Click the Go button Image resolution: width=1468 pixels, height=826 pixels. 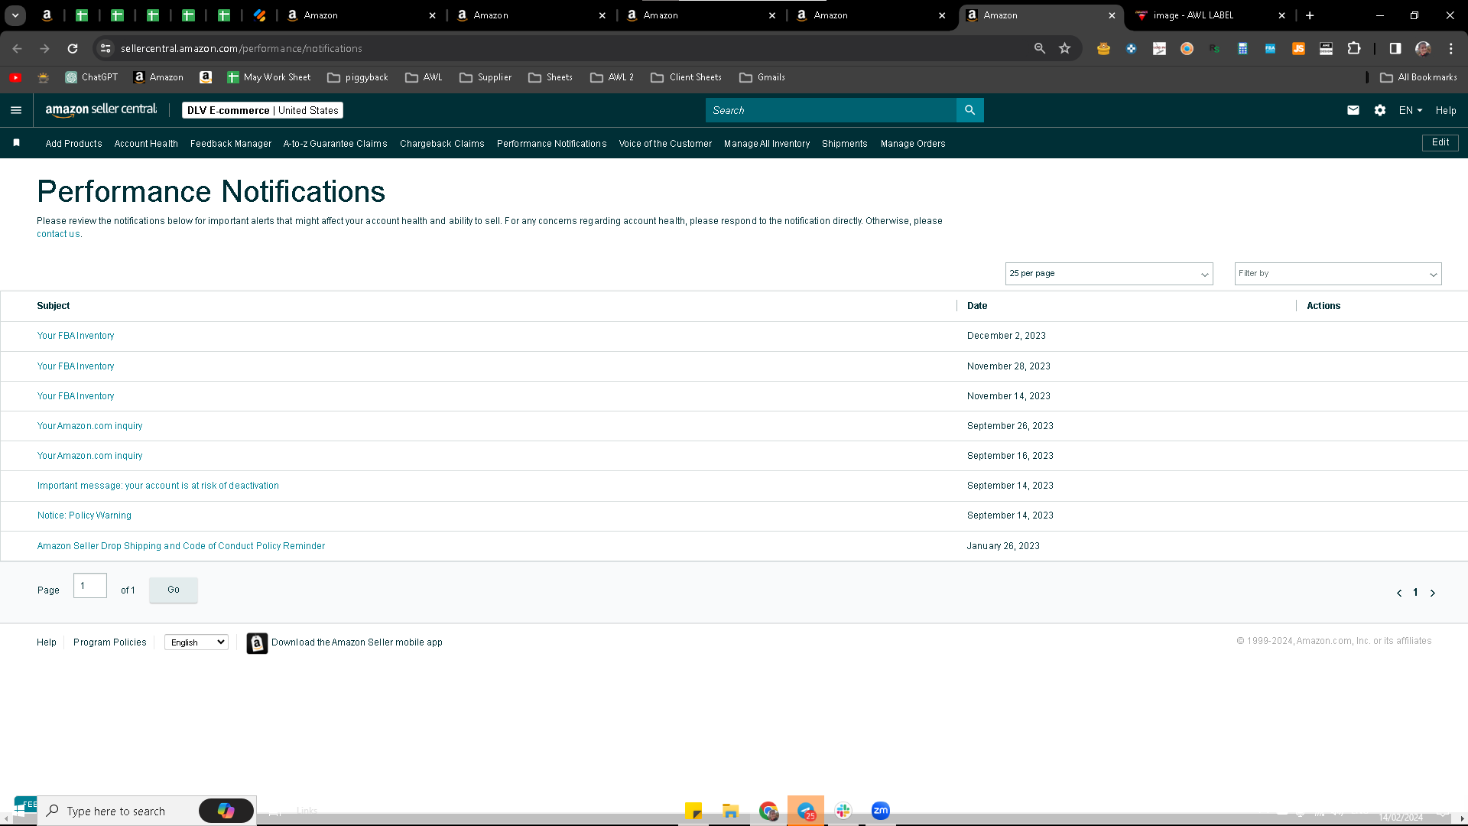[174, 590]
